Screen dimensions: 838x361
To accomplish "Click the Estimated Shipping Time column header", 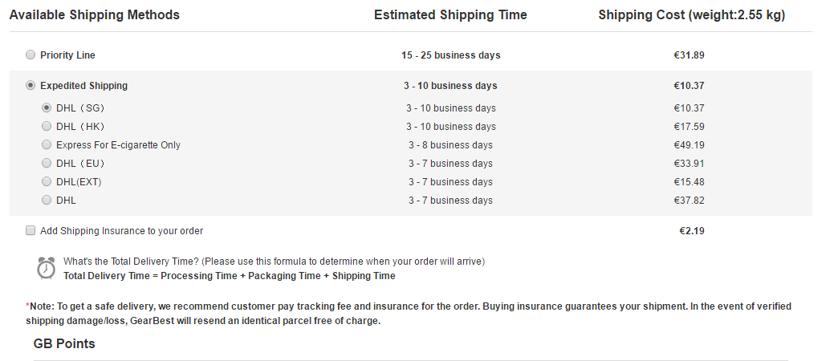I will (x=450, y=15).
